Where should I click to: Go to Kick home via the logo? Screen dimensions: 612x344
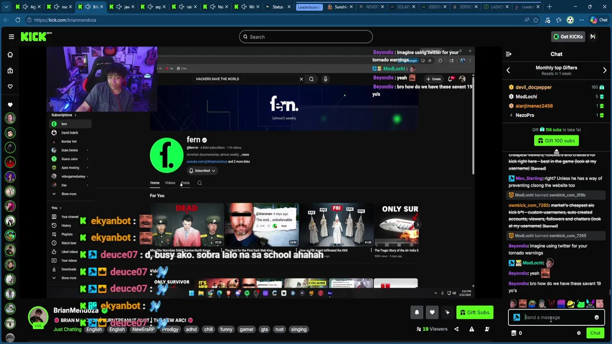pos(36,37)
